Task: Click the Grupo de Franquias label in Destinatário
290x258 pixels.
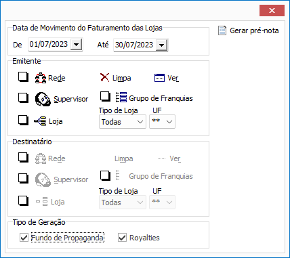Action: tap(161, 176)
